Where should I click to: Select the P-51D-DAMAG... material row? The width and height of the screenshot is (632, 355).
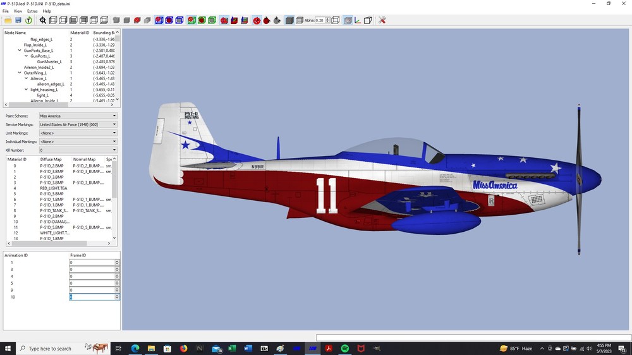(55, 222)
